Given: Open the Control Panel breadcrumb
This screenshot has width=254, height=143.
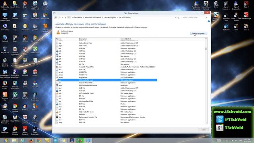Looking at the screenshot, I should (x=77, y=17).
